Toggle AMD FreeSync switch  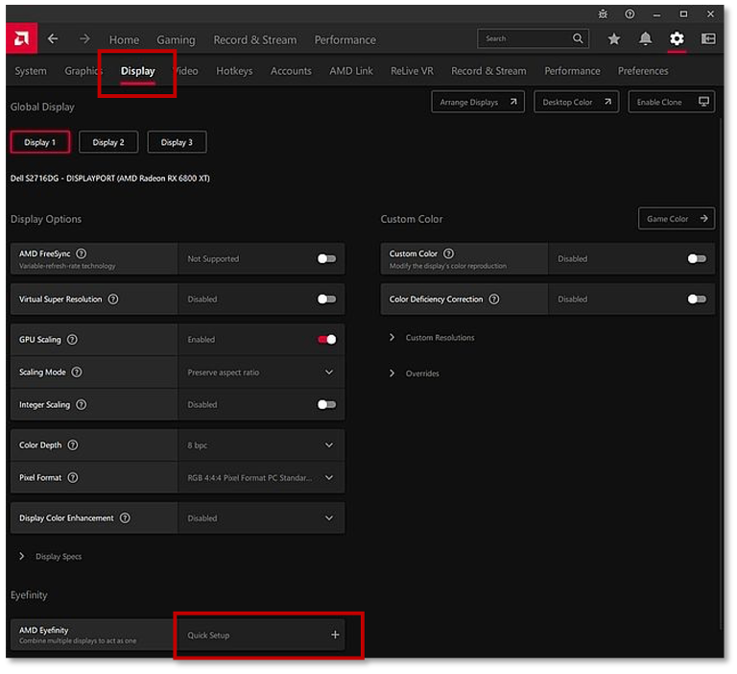point(326,258)
